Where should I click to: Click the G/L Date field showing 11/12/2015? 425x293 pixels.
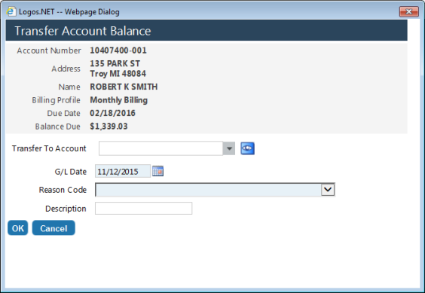123,171
